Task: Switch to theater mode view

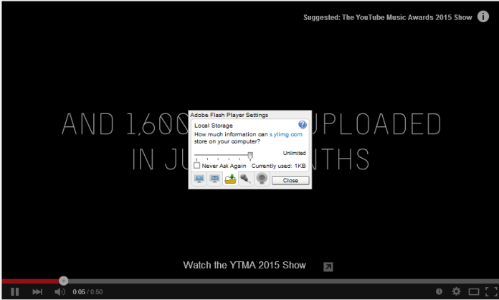Action: point(474,291)
